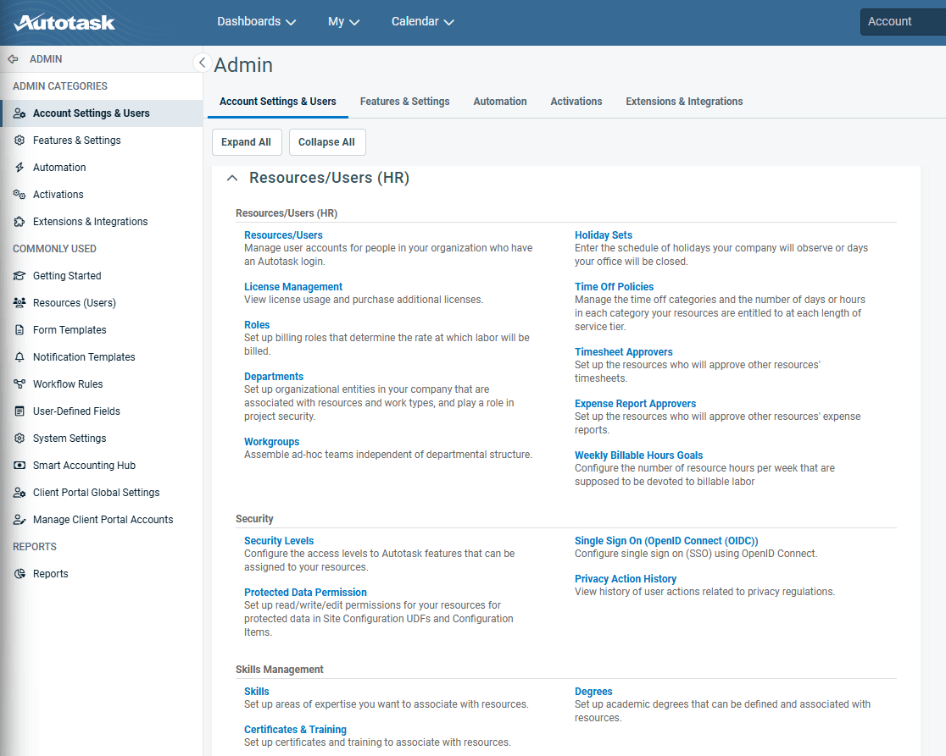Open the Degrees link

593,693
